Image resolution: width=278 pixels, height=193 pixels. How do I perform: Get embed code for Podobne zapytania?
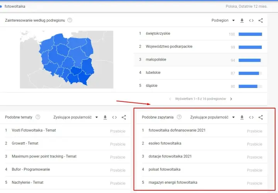click(251, 117)
